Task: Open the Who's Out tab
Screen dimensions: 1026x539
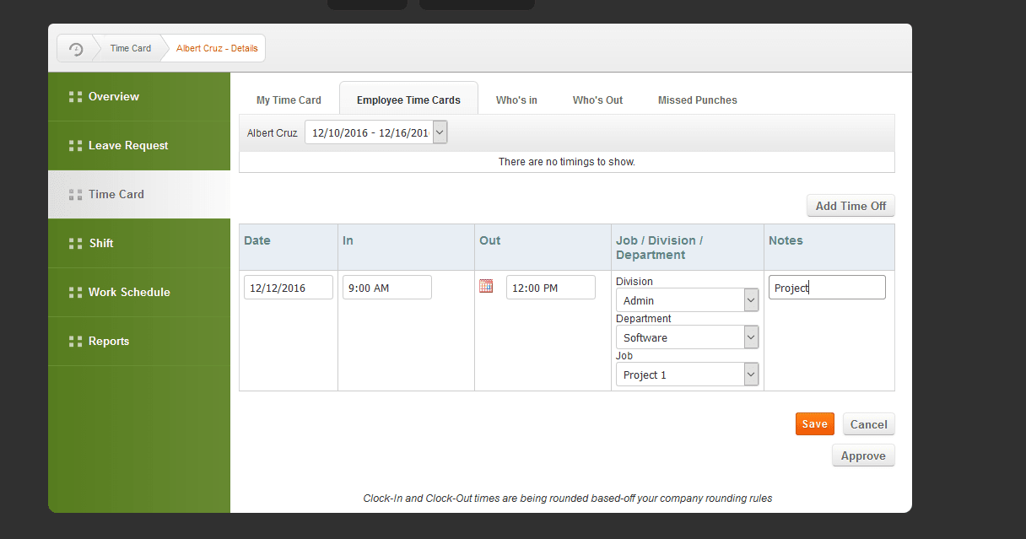Action: point(597,100)
